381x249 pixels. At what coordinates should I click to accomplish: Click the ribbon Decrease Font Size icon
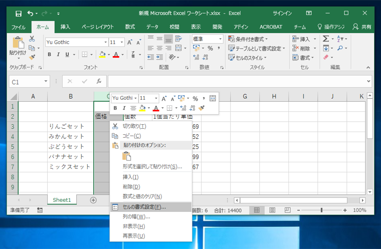[x=138, y=42]
